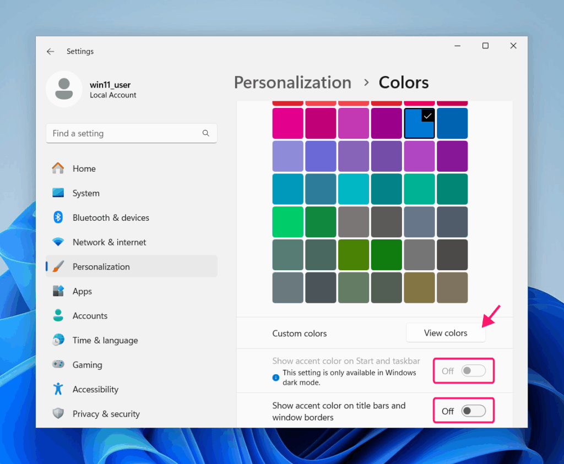Select the lime green accent swatch
This screenshot has height=464, width=564.
tap(354, 255)
